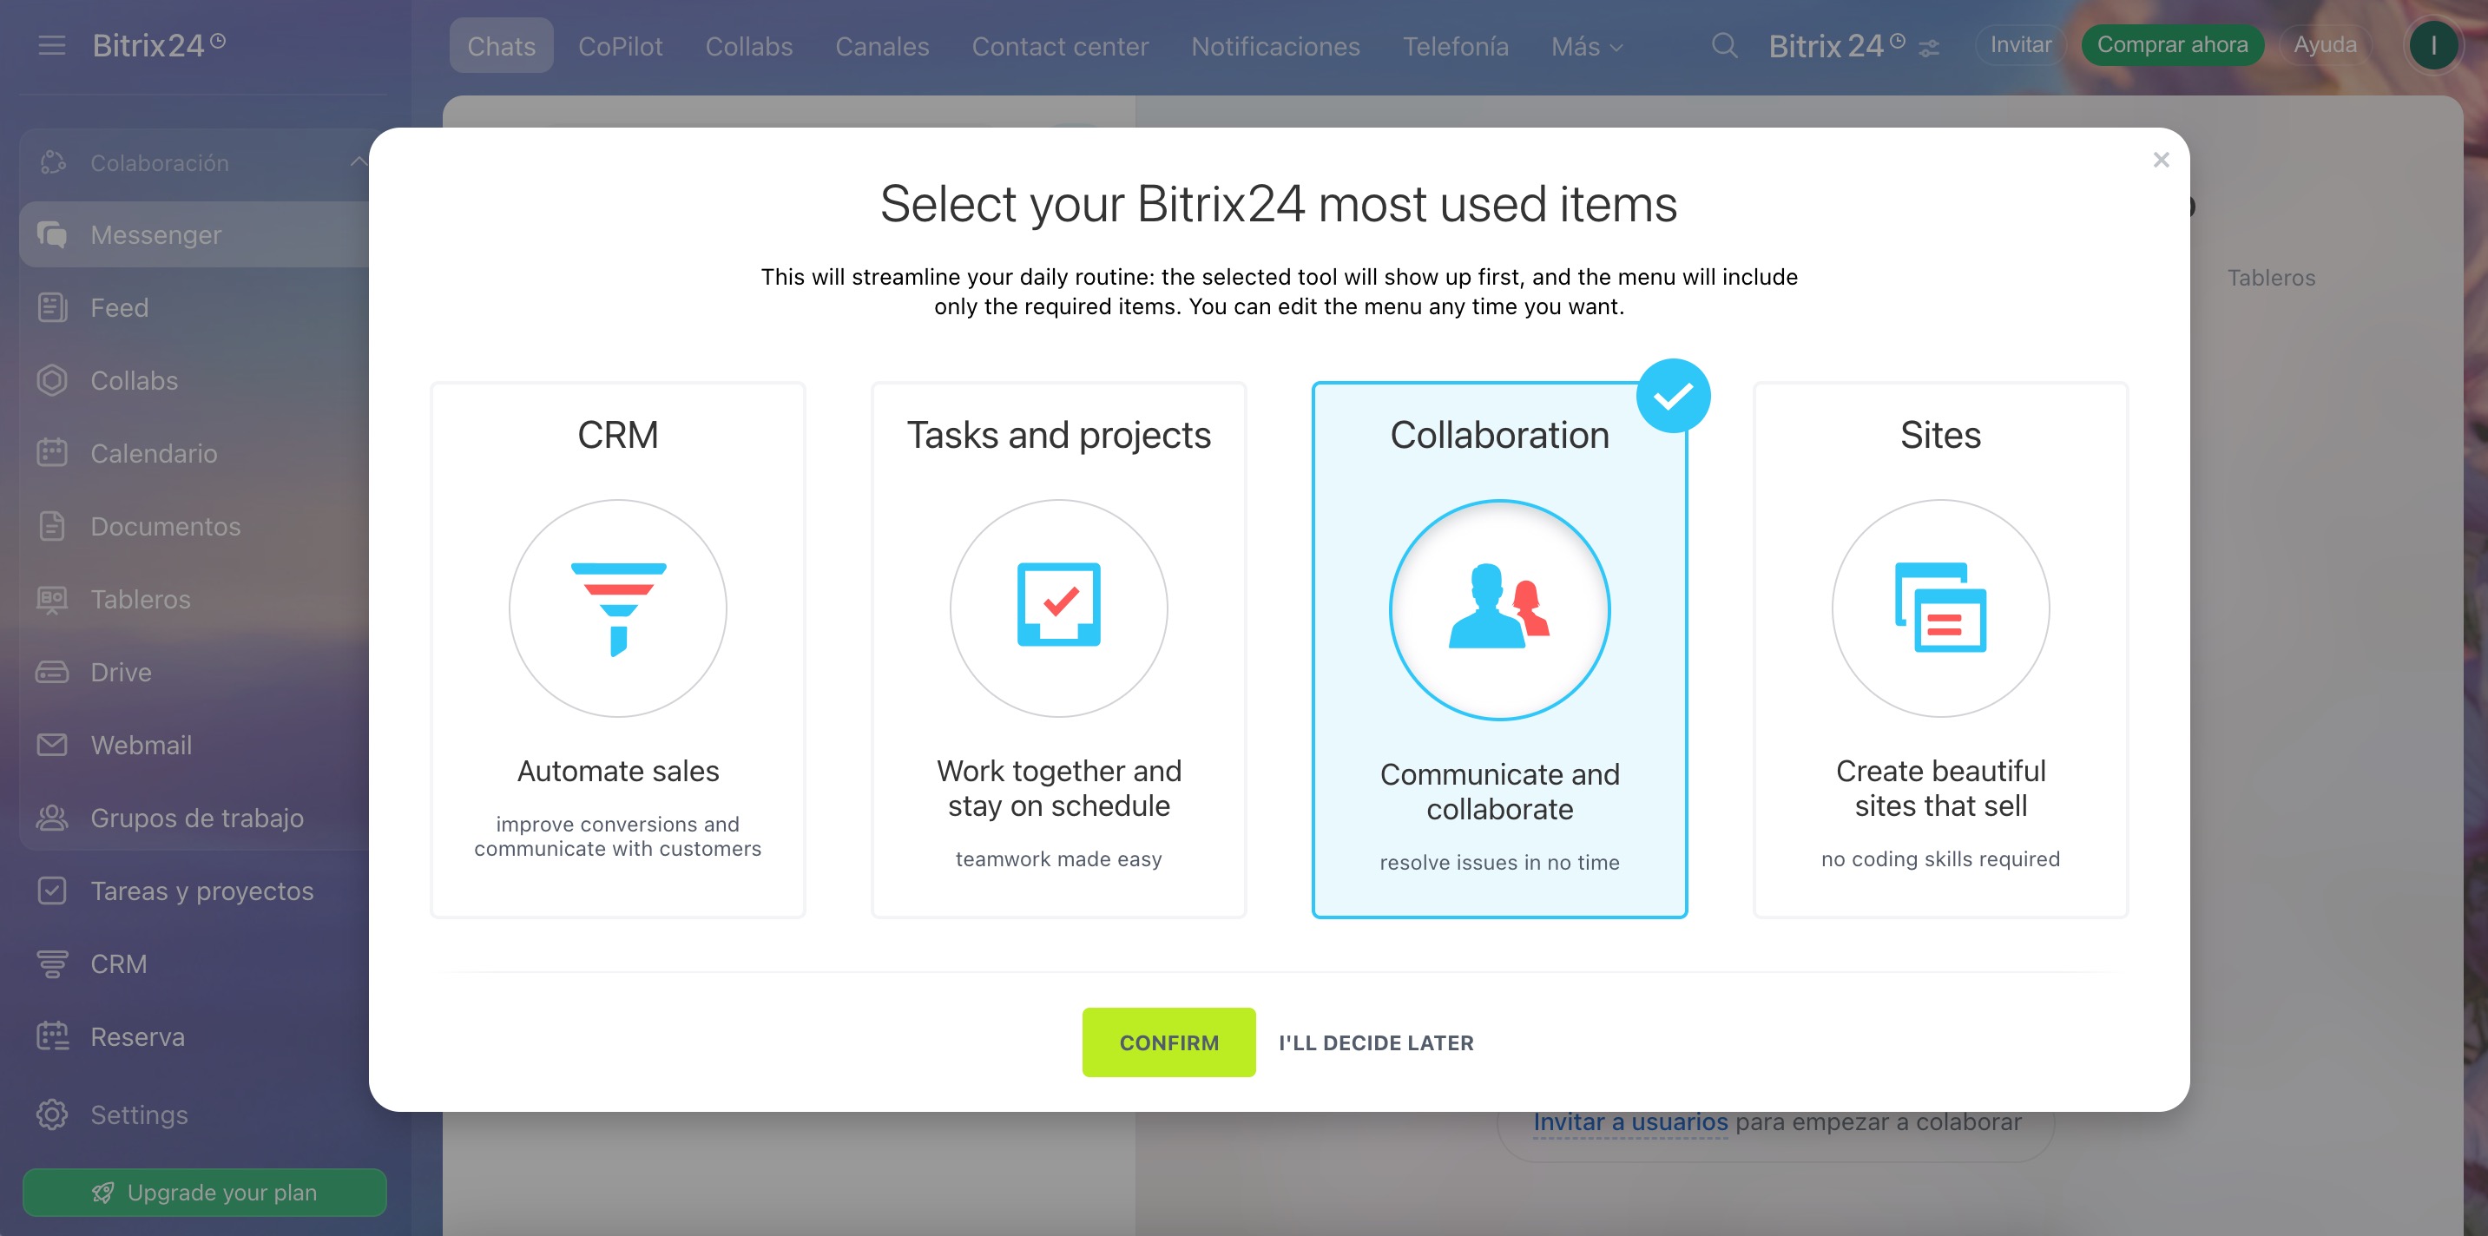This screenshot has height=1236, width=2488.
Task: Select the Sites option card
Action: pyautogui.click(x=1940, y=650)
